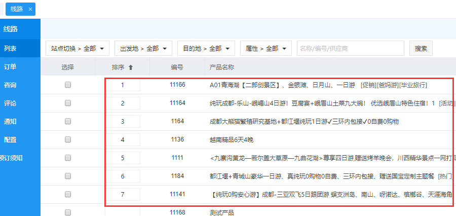Viewport: 456px width, 216px height.
Task: Open 订单 in the sidebar
Action: [10, 67]
